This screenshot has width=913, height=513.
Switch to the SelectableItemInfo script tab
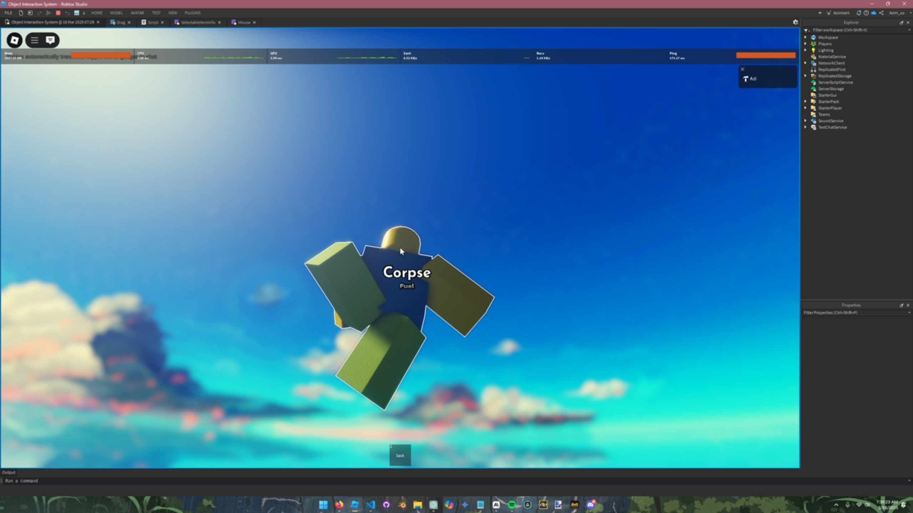pyautogui.click(x=198, y=22)
